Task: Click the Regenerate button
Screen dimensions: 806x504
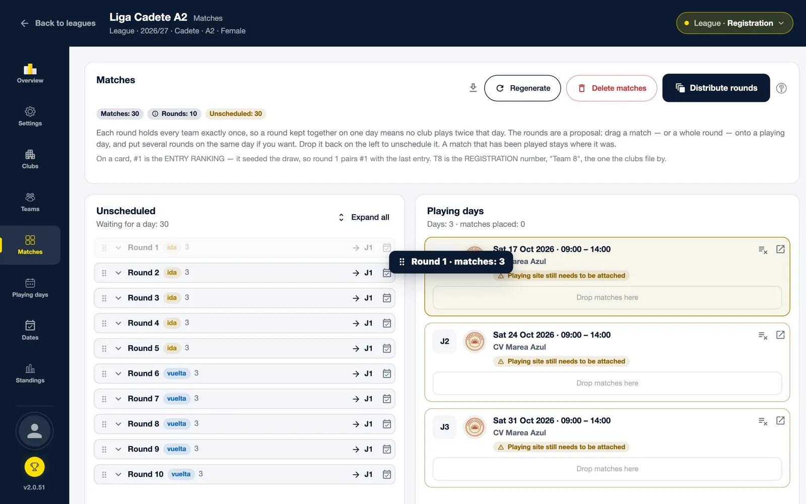Action: (x=522, y=88)
